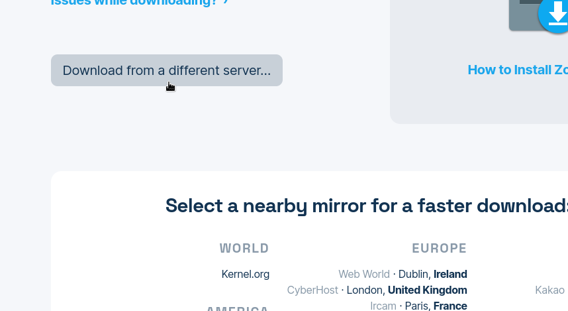Image resolution: width=568 pixels, height=311 pixels.
Task: Click 'Select a nearby mirror' heading text
Action: (x=367, y=206)
